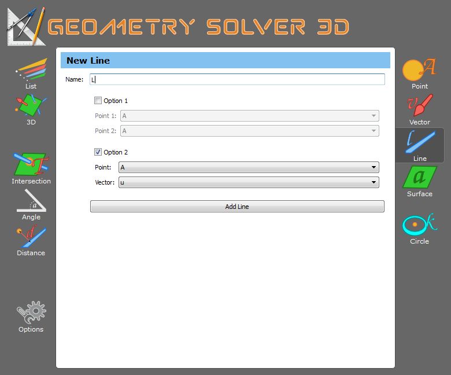Click the Vector: label text

point(105,182)
